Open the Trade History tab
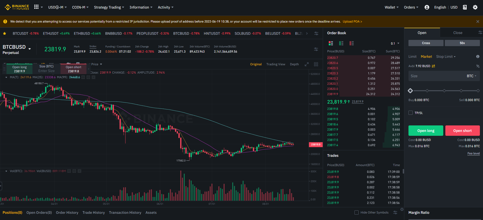This screenshot has height=220, width=483. 94,212
